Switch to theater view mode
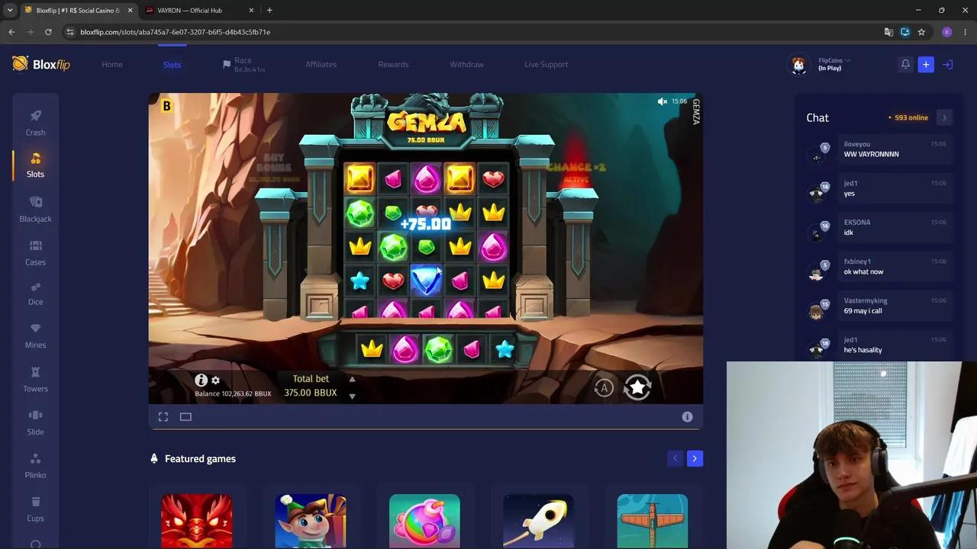The height and width of the screenshot is (549, 977). (x=185, y=416)
